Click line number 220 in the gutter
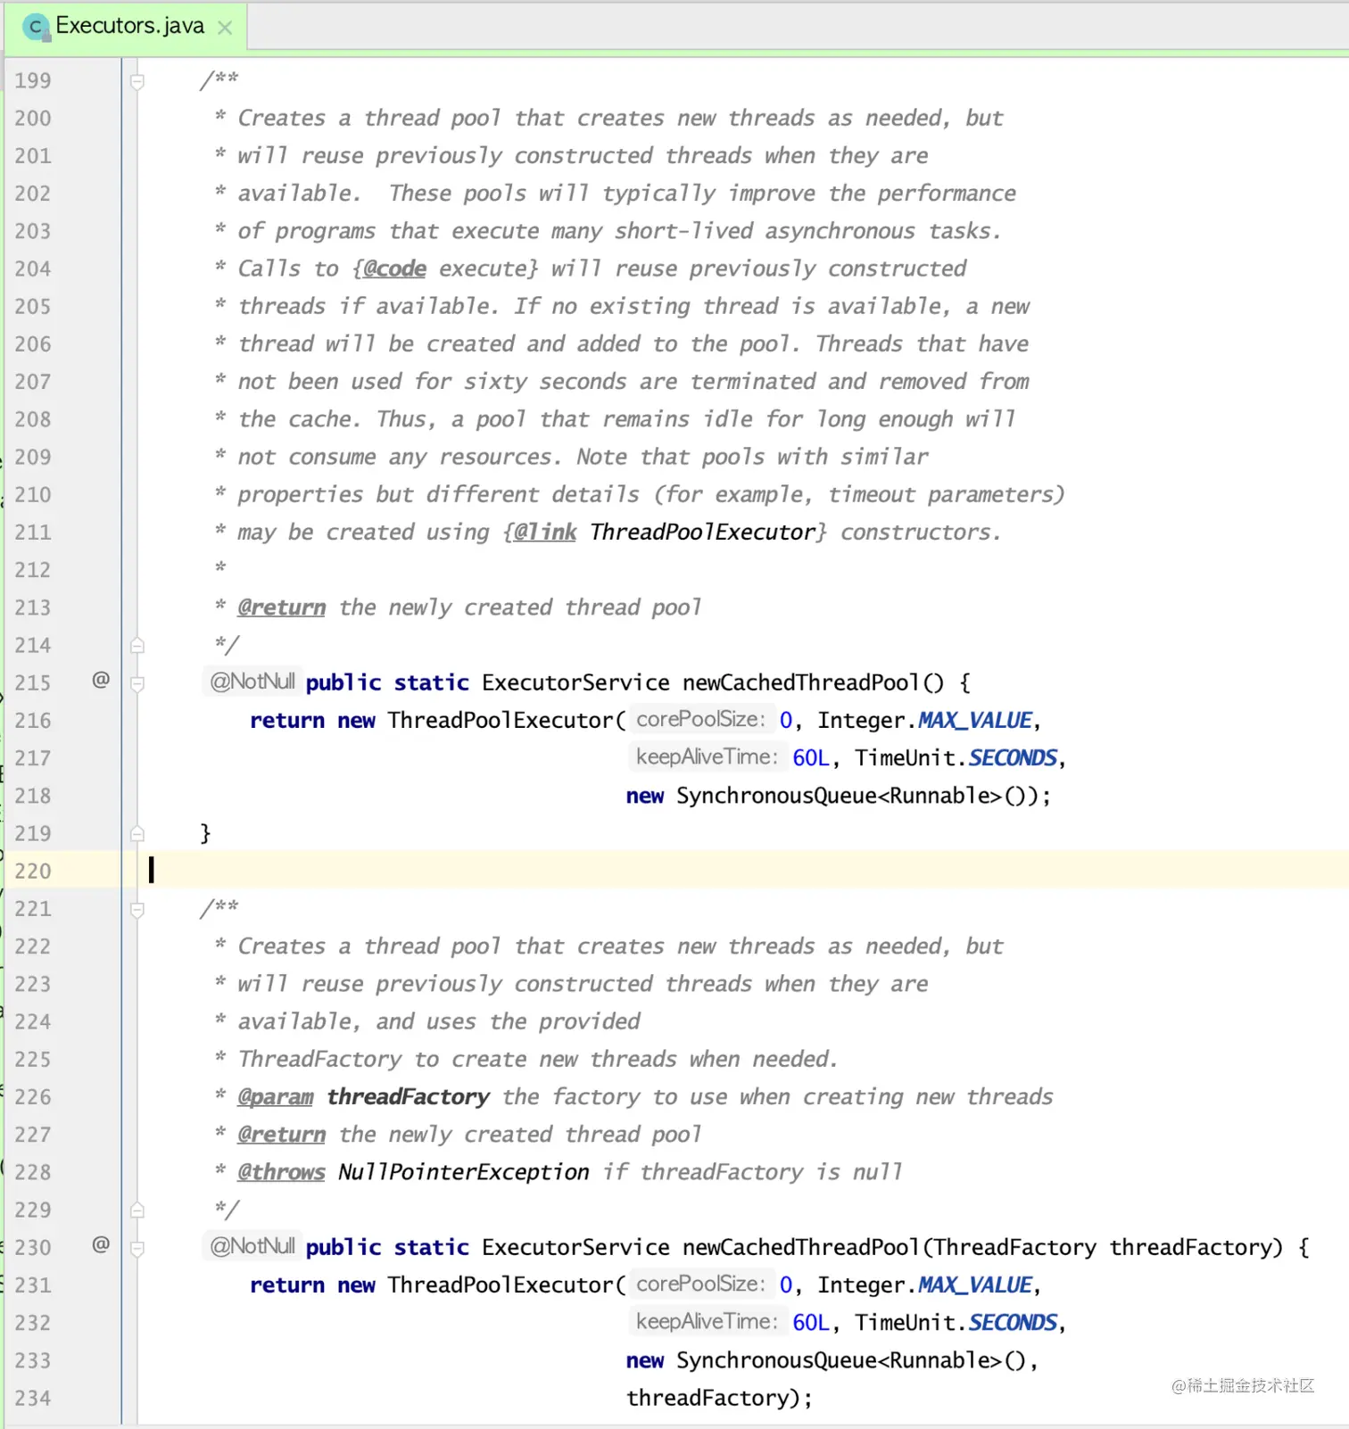The height and width of the screenshot is (1429, 1349). tap(33, 871)
